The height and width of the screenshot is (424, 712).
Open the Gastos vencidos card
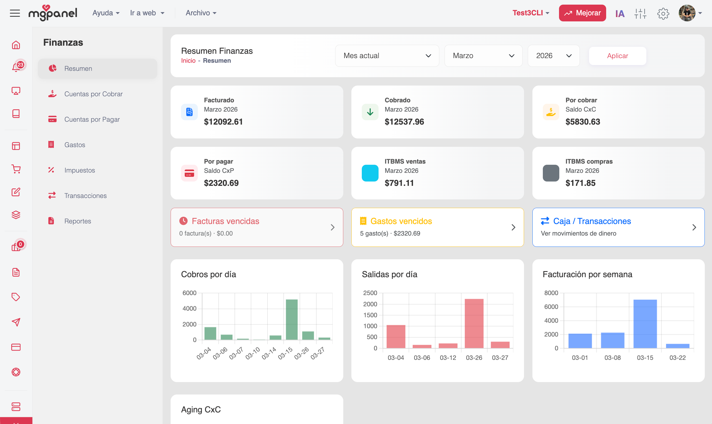[437, 227]
